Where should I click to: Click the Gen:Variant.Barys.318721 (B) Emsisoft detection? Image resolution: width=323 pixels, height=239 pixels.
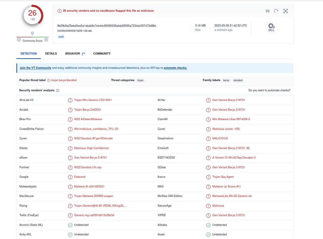pyautogui.click(x=231, y=148)
